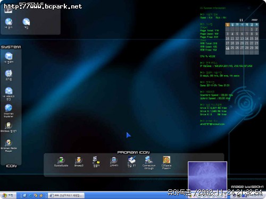Screen dimensions: 266x199
Task: Open the 휴지통 (Recycle Bin) icon
Action: click(9, 75)
